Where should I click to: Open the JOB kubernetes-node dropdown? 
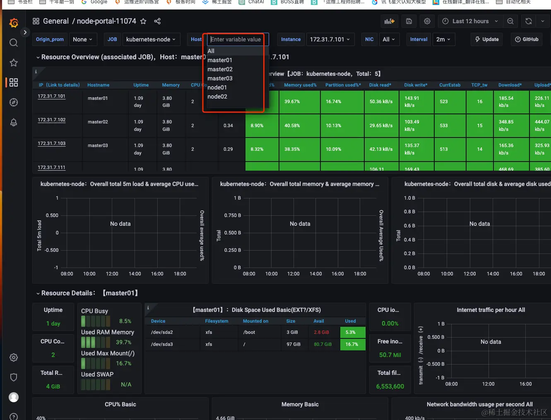point(151,39)
